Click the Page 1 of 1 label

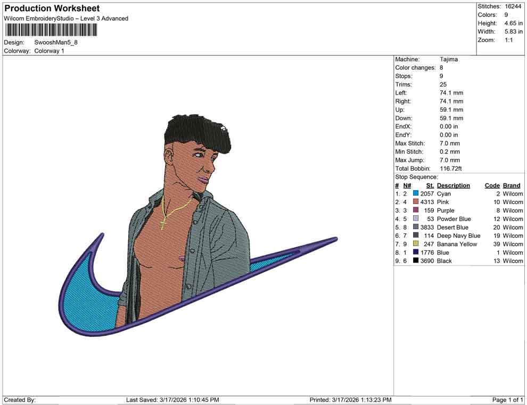(x=506, y=399)
